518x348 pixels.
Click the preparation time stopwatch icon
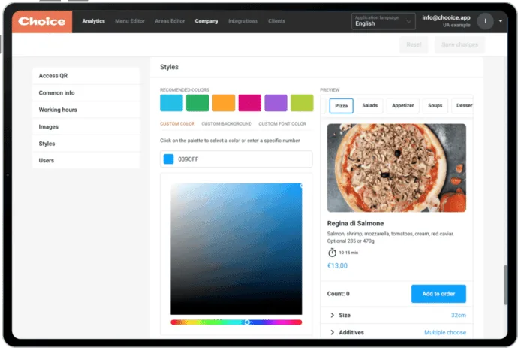332,253
